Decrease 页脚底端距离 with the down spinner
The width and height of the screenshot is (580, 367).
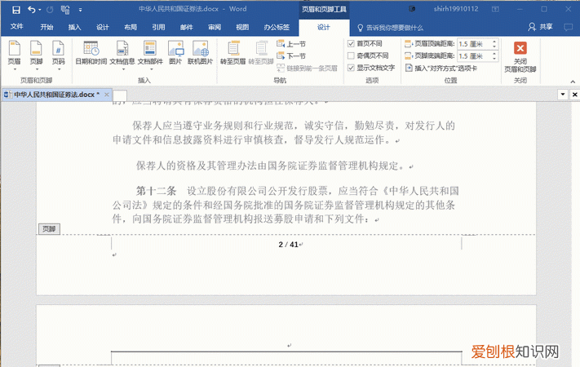tap(494, 59)
